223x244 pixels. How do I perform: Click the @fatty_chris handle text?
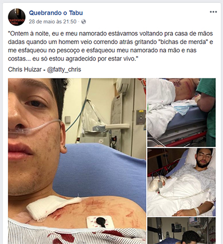coord(64,70)
